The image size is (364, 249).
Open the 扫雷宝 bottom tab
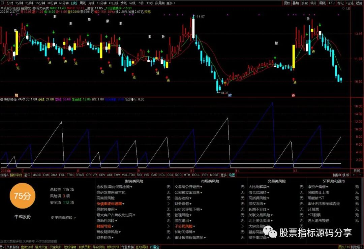point(155,247)
